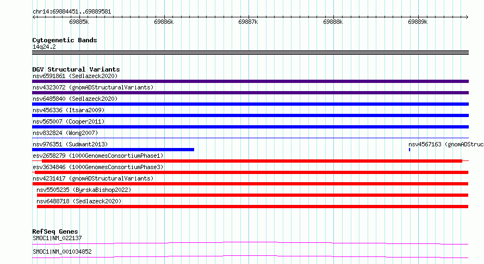Open SMOC1|NM_022137 gene label
484x264 pixels.
tap(57, 238)
